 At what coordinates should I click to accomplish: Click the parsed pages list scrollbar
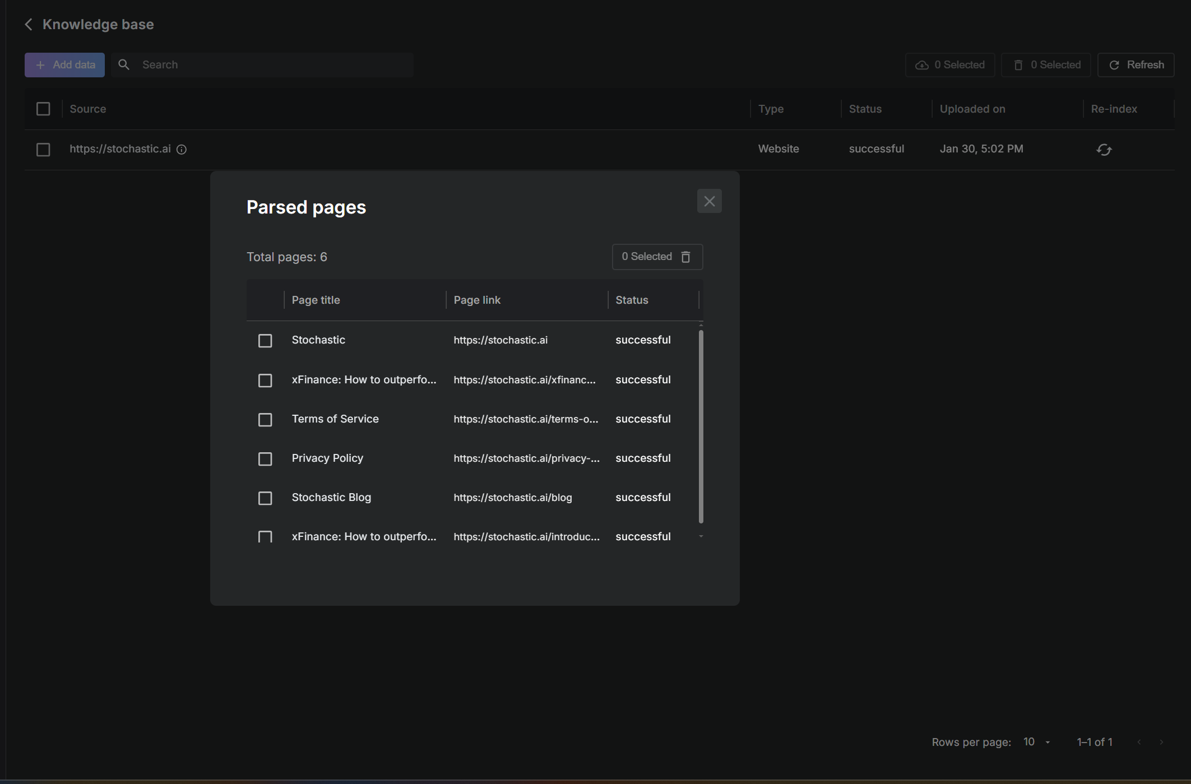click(701, 426)
